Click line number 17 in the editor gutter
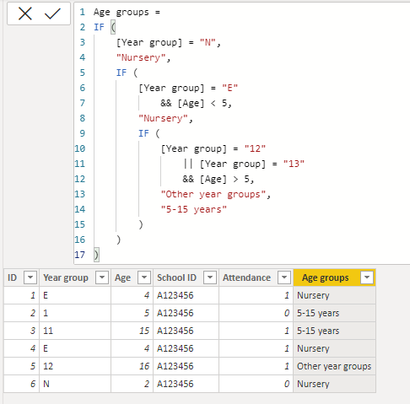 [x=80, y=255]
